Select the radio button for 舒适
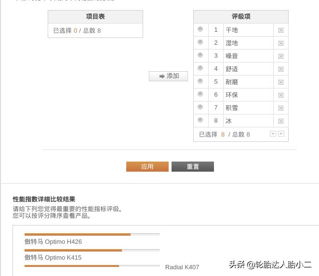 pos(200,68)
